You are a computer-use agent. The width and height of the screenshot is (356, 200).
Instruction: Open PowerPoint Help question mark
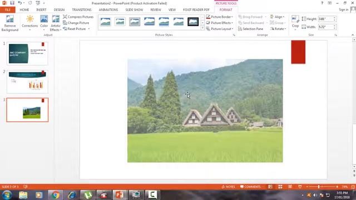[x=322, y=3]
